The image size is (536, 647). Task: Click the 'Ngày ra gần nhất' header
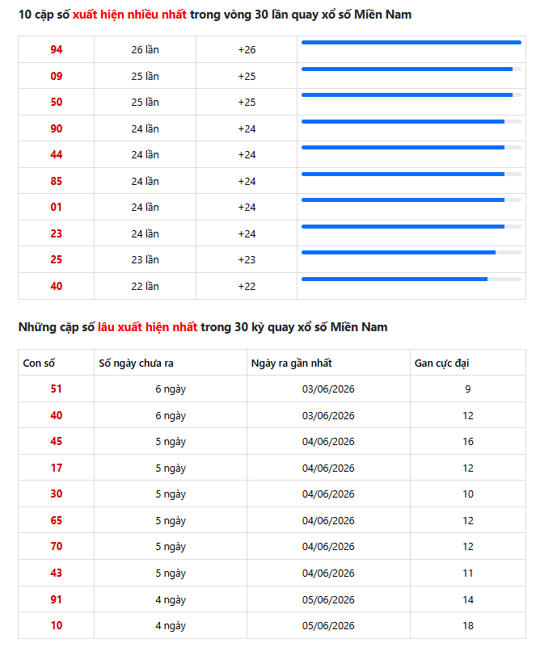coord(292,363)
